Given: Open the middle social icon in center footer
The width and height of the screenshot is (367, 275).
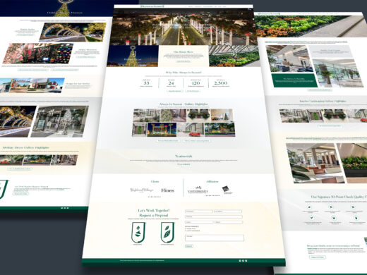Looking at the screenshot, I should coord(243,261).
